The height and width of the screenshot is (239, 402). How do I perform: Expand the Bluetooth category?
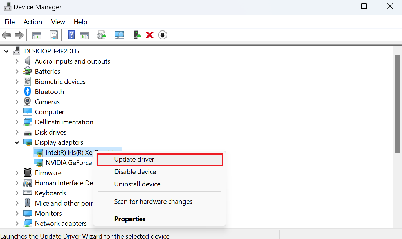click(x=17, y=91)
